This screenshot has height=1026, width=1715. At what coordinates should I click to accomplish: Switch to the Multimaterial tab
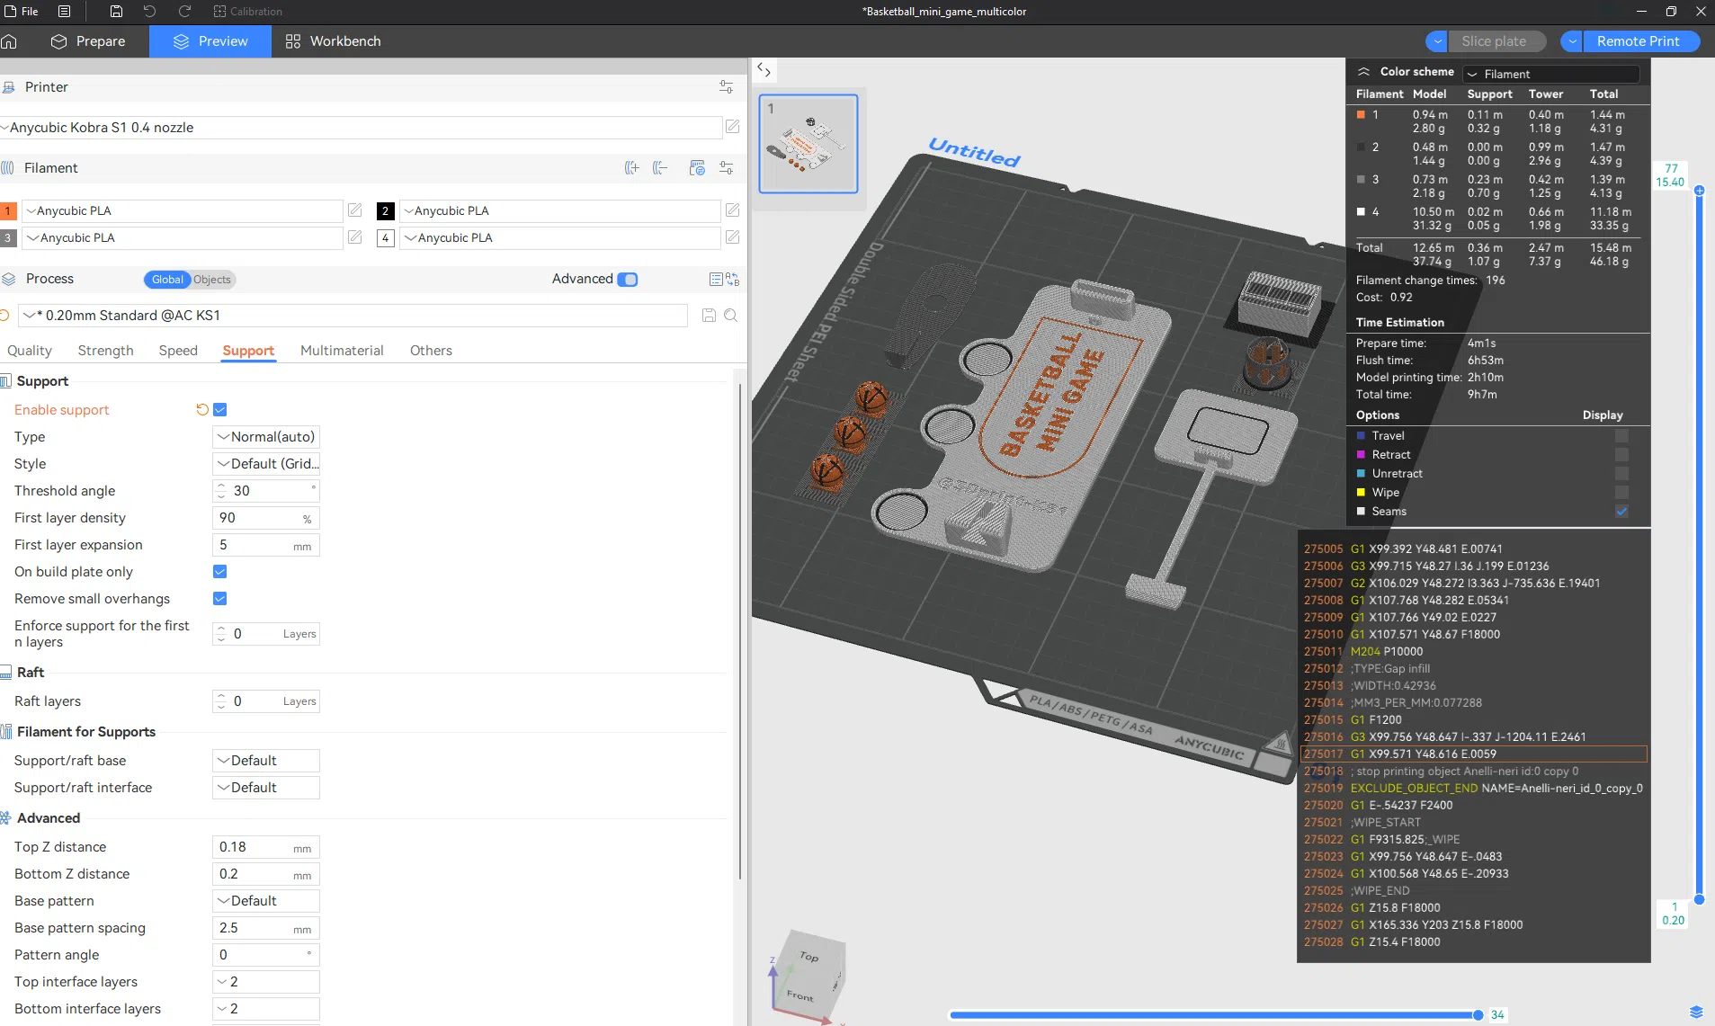point(342,351)
